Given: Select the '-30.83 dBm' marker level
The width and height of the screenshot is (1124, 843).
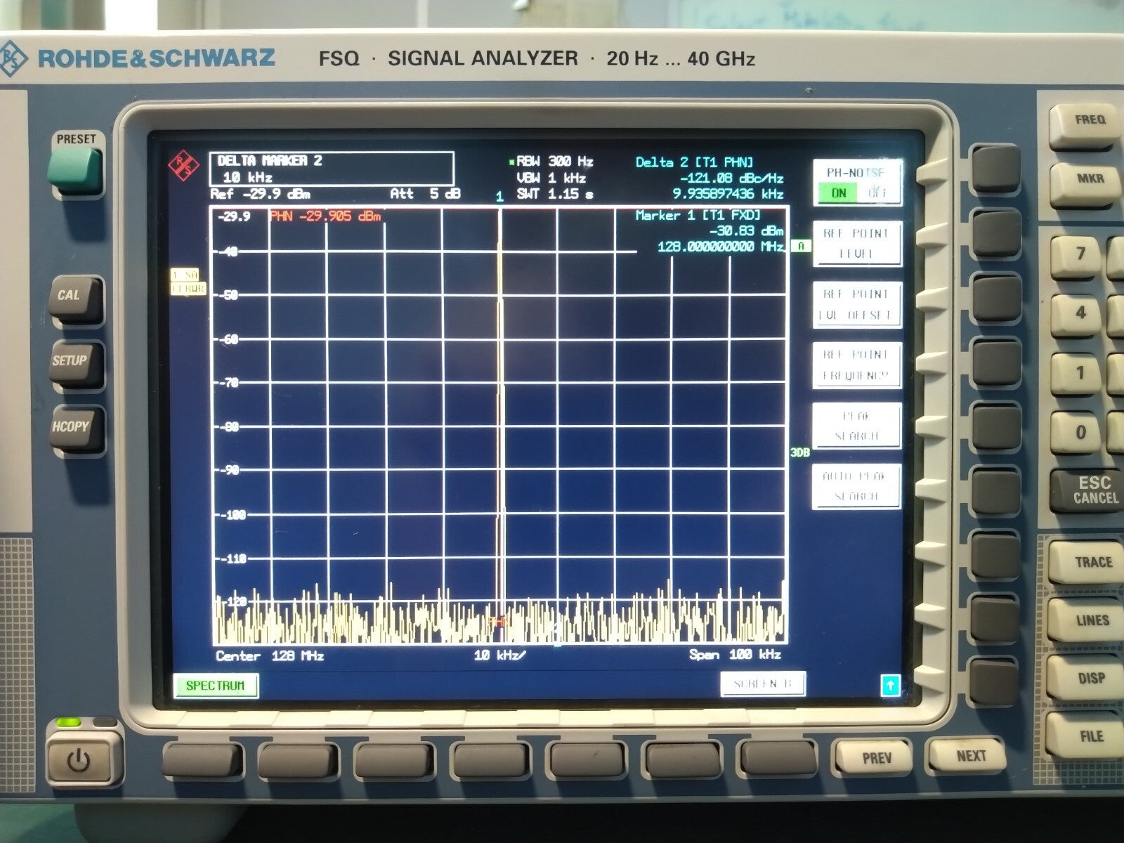Looking at the screenshot, I should 746,231.
